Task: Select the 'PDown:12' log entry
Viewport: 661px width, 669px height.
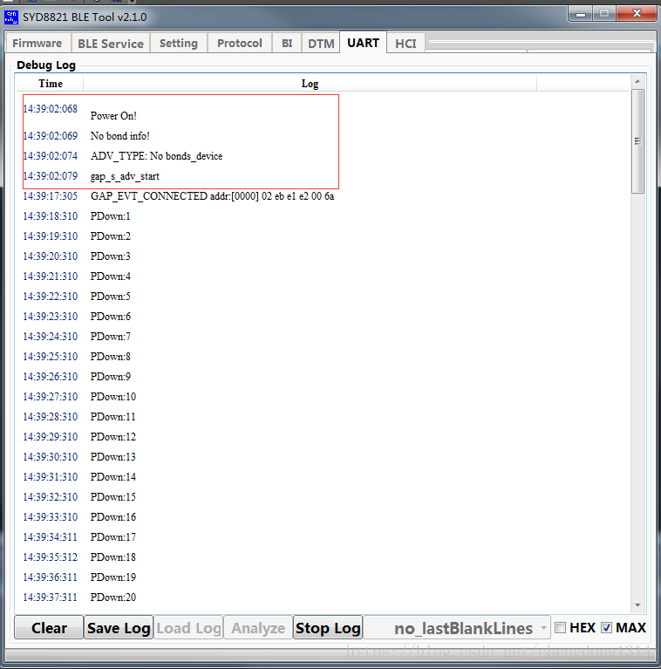Action: coord(113,436)
